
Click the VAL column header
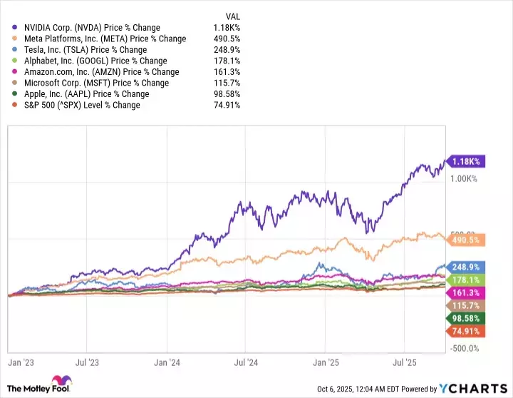coord(233,14)
